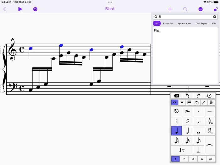The height and width of the screenshot is (165, 220).
Task: Switch to the jazz articulations keypad layout
Action: point(204,102)
